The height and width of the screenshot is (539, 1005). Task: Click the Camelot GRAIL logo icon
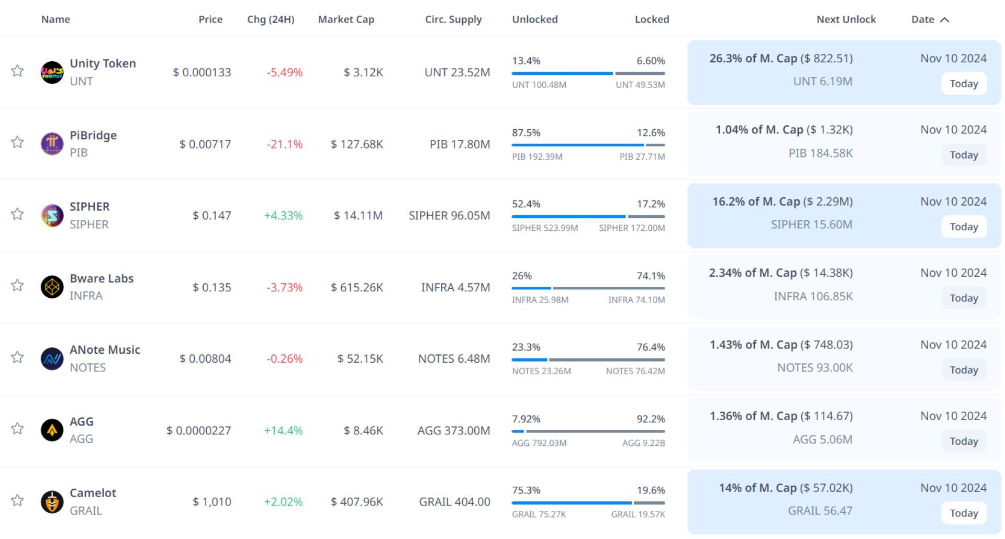(x=52, y=502)
